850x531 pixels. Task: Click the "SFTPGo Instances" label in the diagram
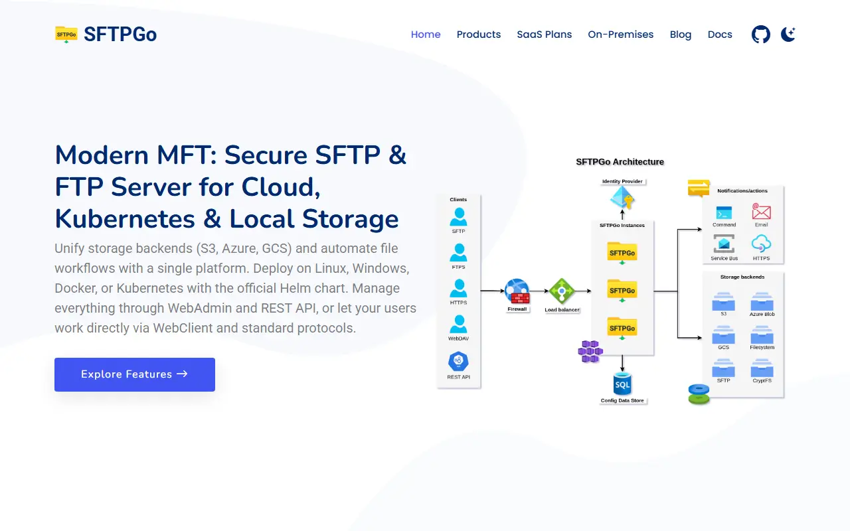tap(622, 225)
